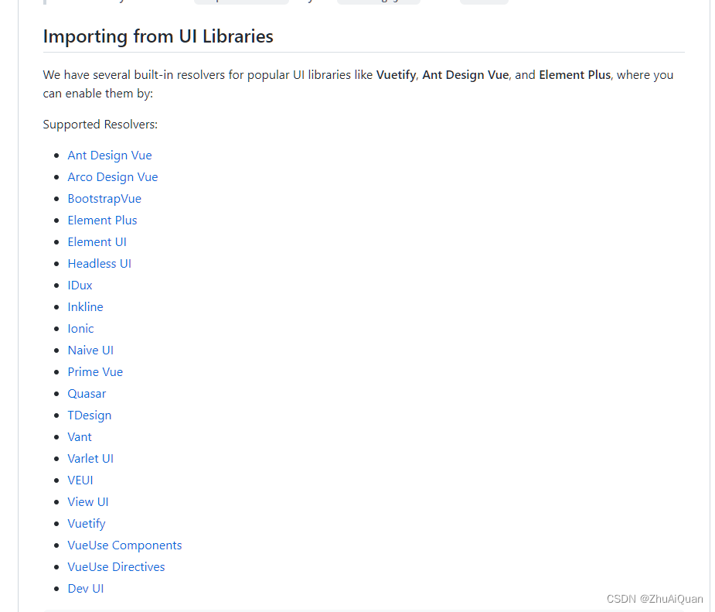Image resolution: width=715 pixels, height=612 pixels.
Task: Visit the Headless UI link
Action: (x=100, y=263)
